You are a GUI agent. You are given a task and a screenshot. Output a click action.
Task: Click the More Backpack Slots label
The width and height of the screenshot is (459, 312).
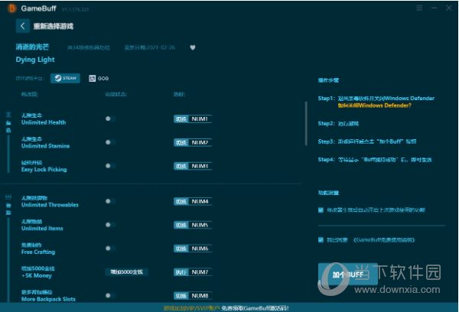48,299
